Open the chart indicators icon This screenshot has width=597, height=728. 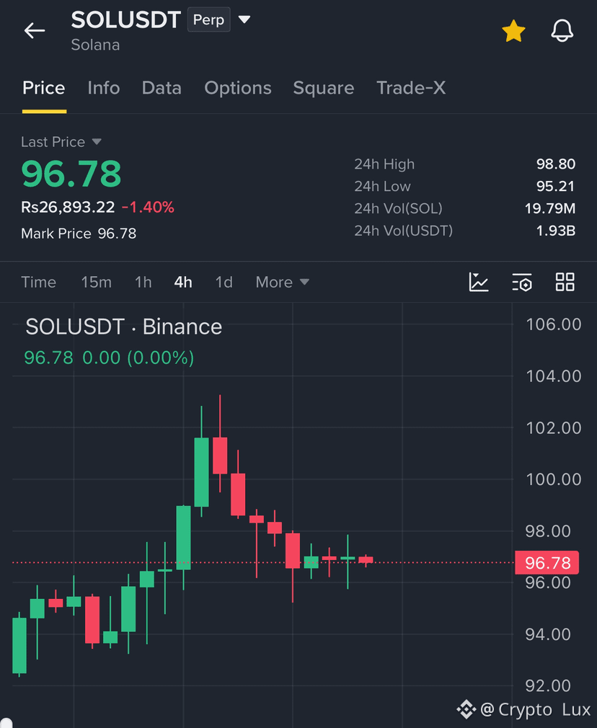pos(479,282)
